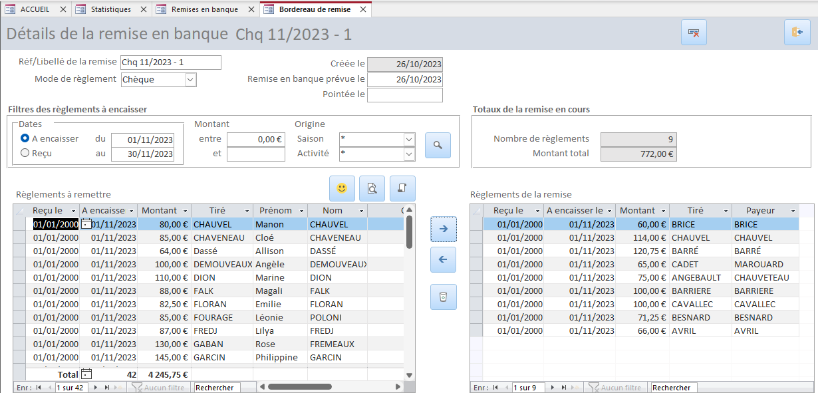Click the right arrow to add payment
Viewport: 818px width, 393px height.
click(x=444, y=229)
